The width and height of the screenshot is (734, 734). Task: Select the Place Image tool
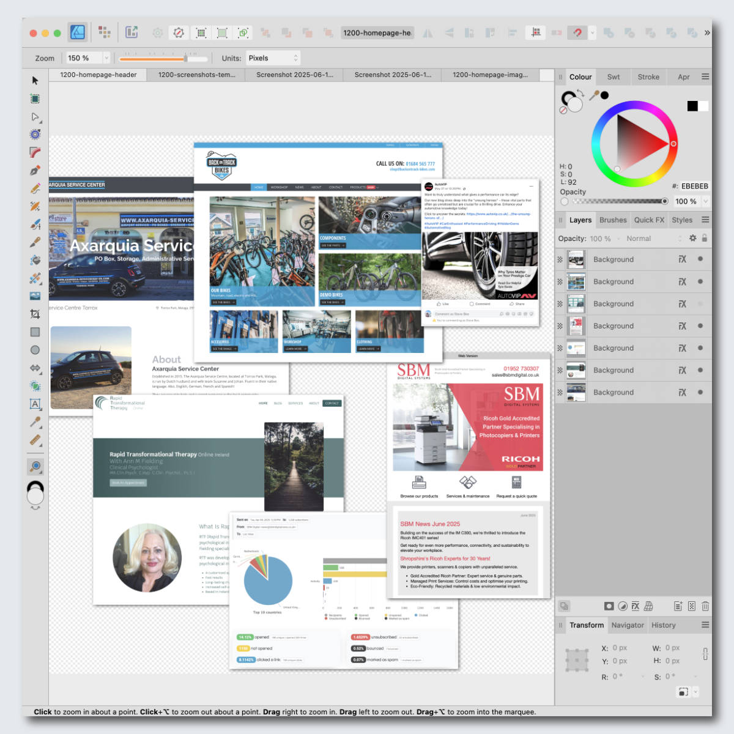[35, 296]
